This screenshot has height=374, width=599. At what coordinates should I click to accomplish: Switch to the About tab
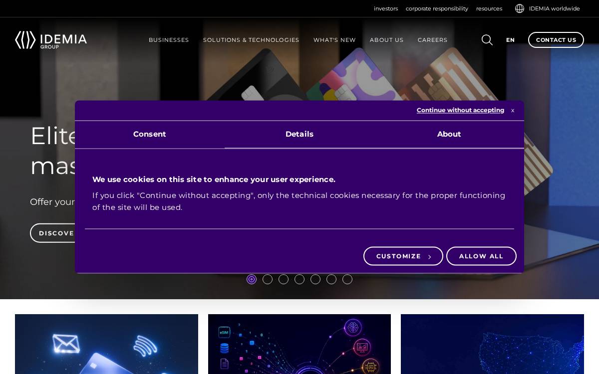tap(449, 134)
